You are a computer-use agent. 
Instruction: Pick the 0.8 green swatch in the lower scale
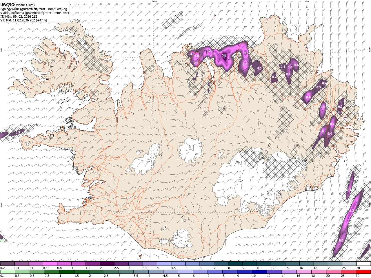click(x=52, y=272)
